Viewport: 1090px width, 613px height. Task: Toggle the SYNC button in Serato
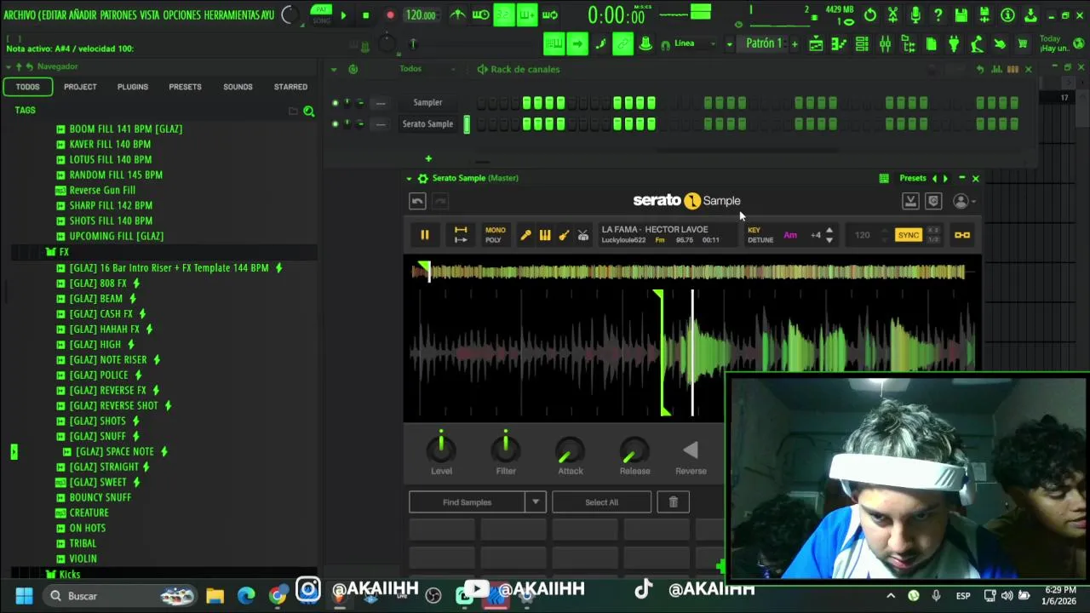click(909, 235)
